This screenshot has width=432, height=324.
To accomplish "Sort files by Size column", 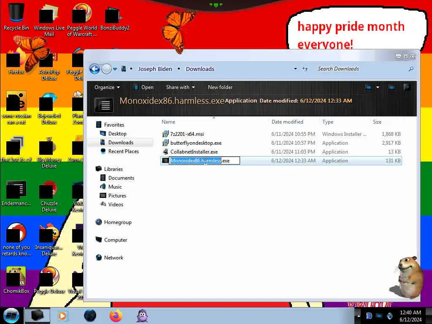I will click(x=377, y=122).
